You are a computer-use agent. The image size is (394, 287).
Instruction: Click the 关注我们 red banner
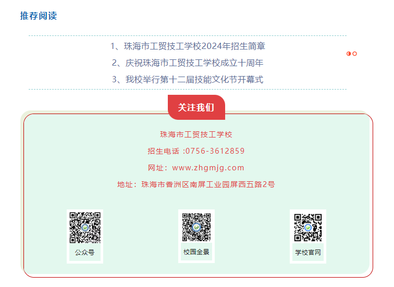point(196,107)
